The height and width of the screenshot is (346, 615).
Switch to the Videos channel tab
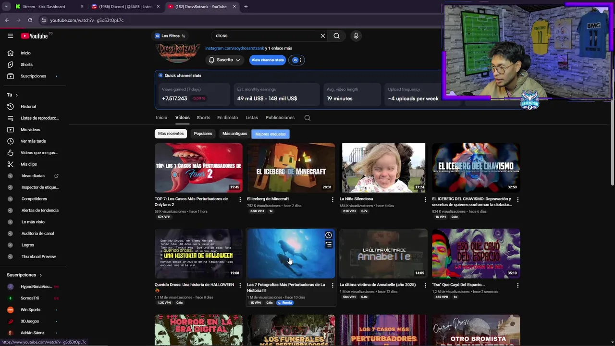(x=183, y=118)
